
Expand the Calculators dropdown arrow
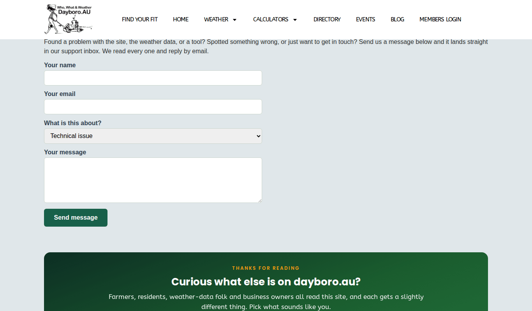(295, 20)
